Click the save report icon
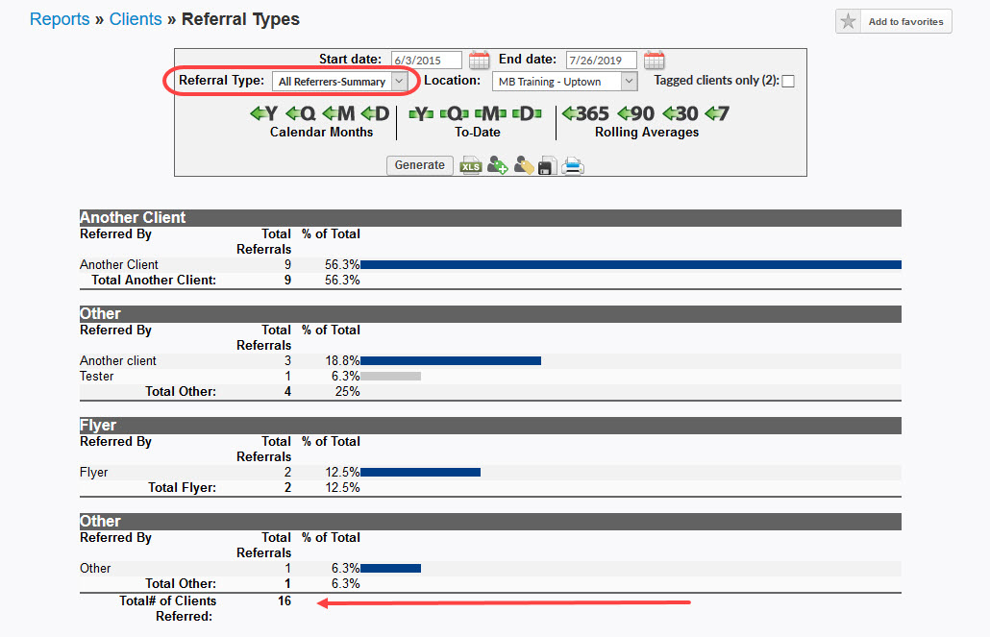Image resolution: width=990 pixels, height=637 pixels. coord(546,165)
